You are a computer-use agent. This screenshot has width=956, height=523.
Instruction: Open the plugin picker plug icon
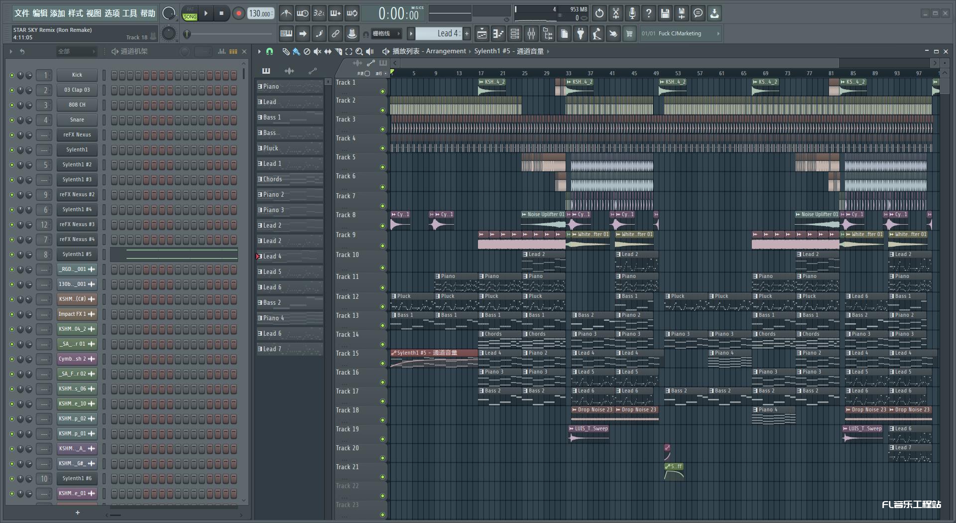click(x=581, y=34)
